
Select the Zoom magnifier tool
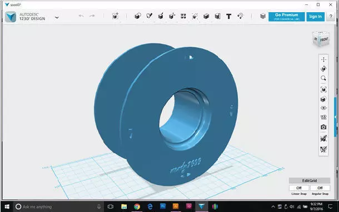click(x=323, y=78)
